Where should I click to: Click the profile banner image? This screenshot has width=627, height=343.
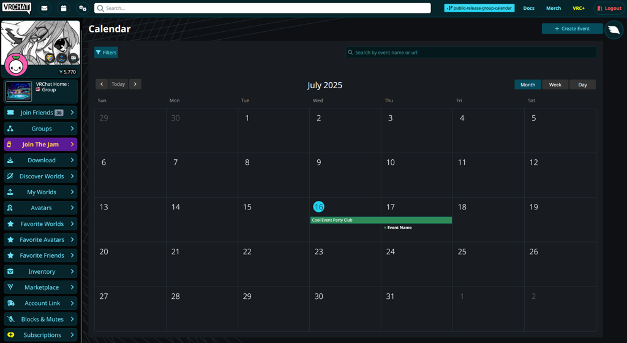tap(40, 42)
